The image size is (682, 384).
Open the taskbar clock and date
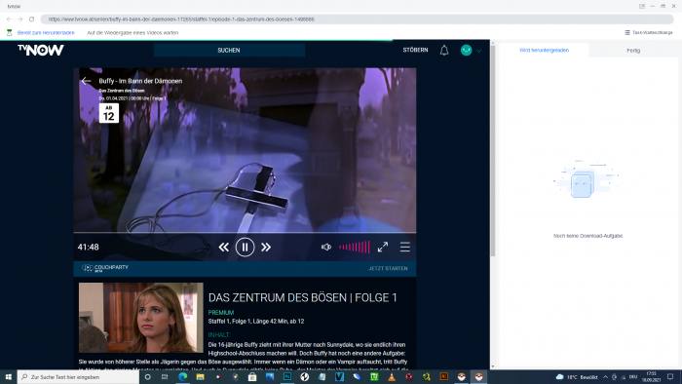(x=651, y=376)
